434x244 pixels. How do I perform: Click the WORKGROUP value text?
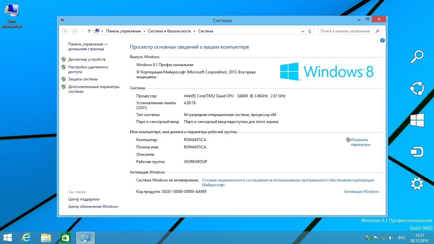pos(195,162)
